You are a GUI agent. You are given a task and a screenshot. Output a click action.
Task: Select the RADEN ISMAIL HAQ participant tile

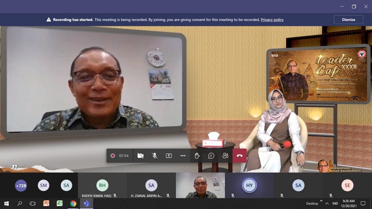click(x=102, y=185)
